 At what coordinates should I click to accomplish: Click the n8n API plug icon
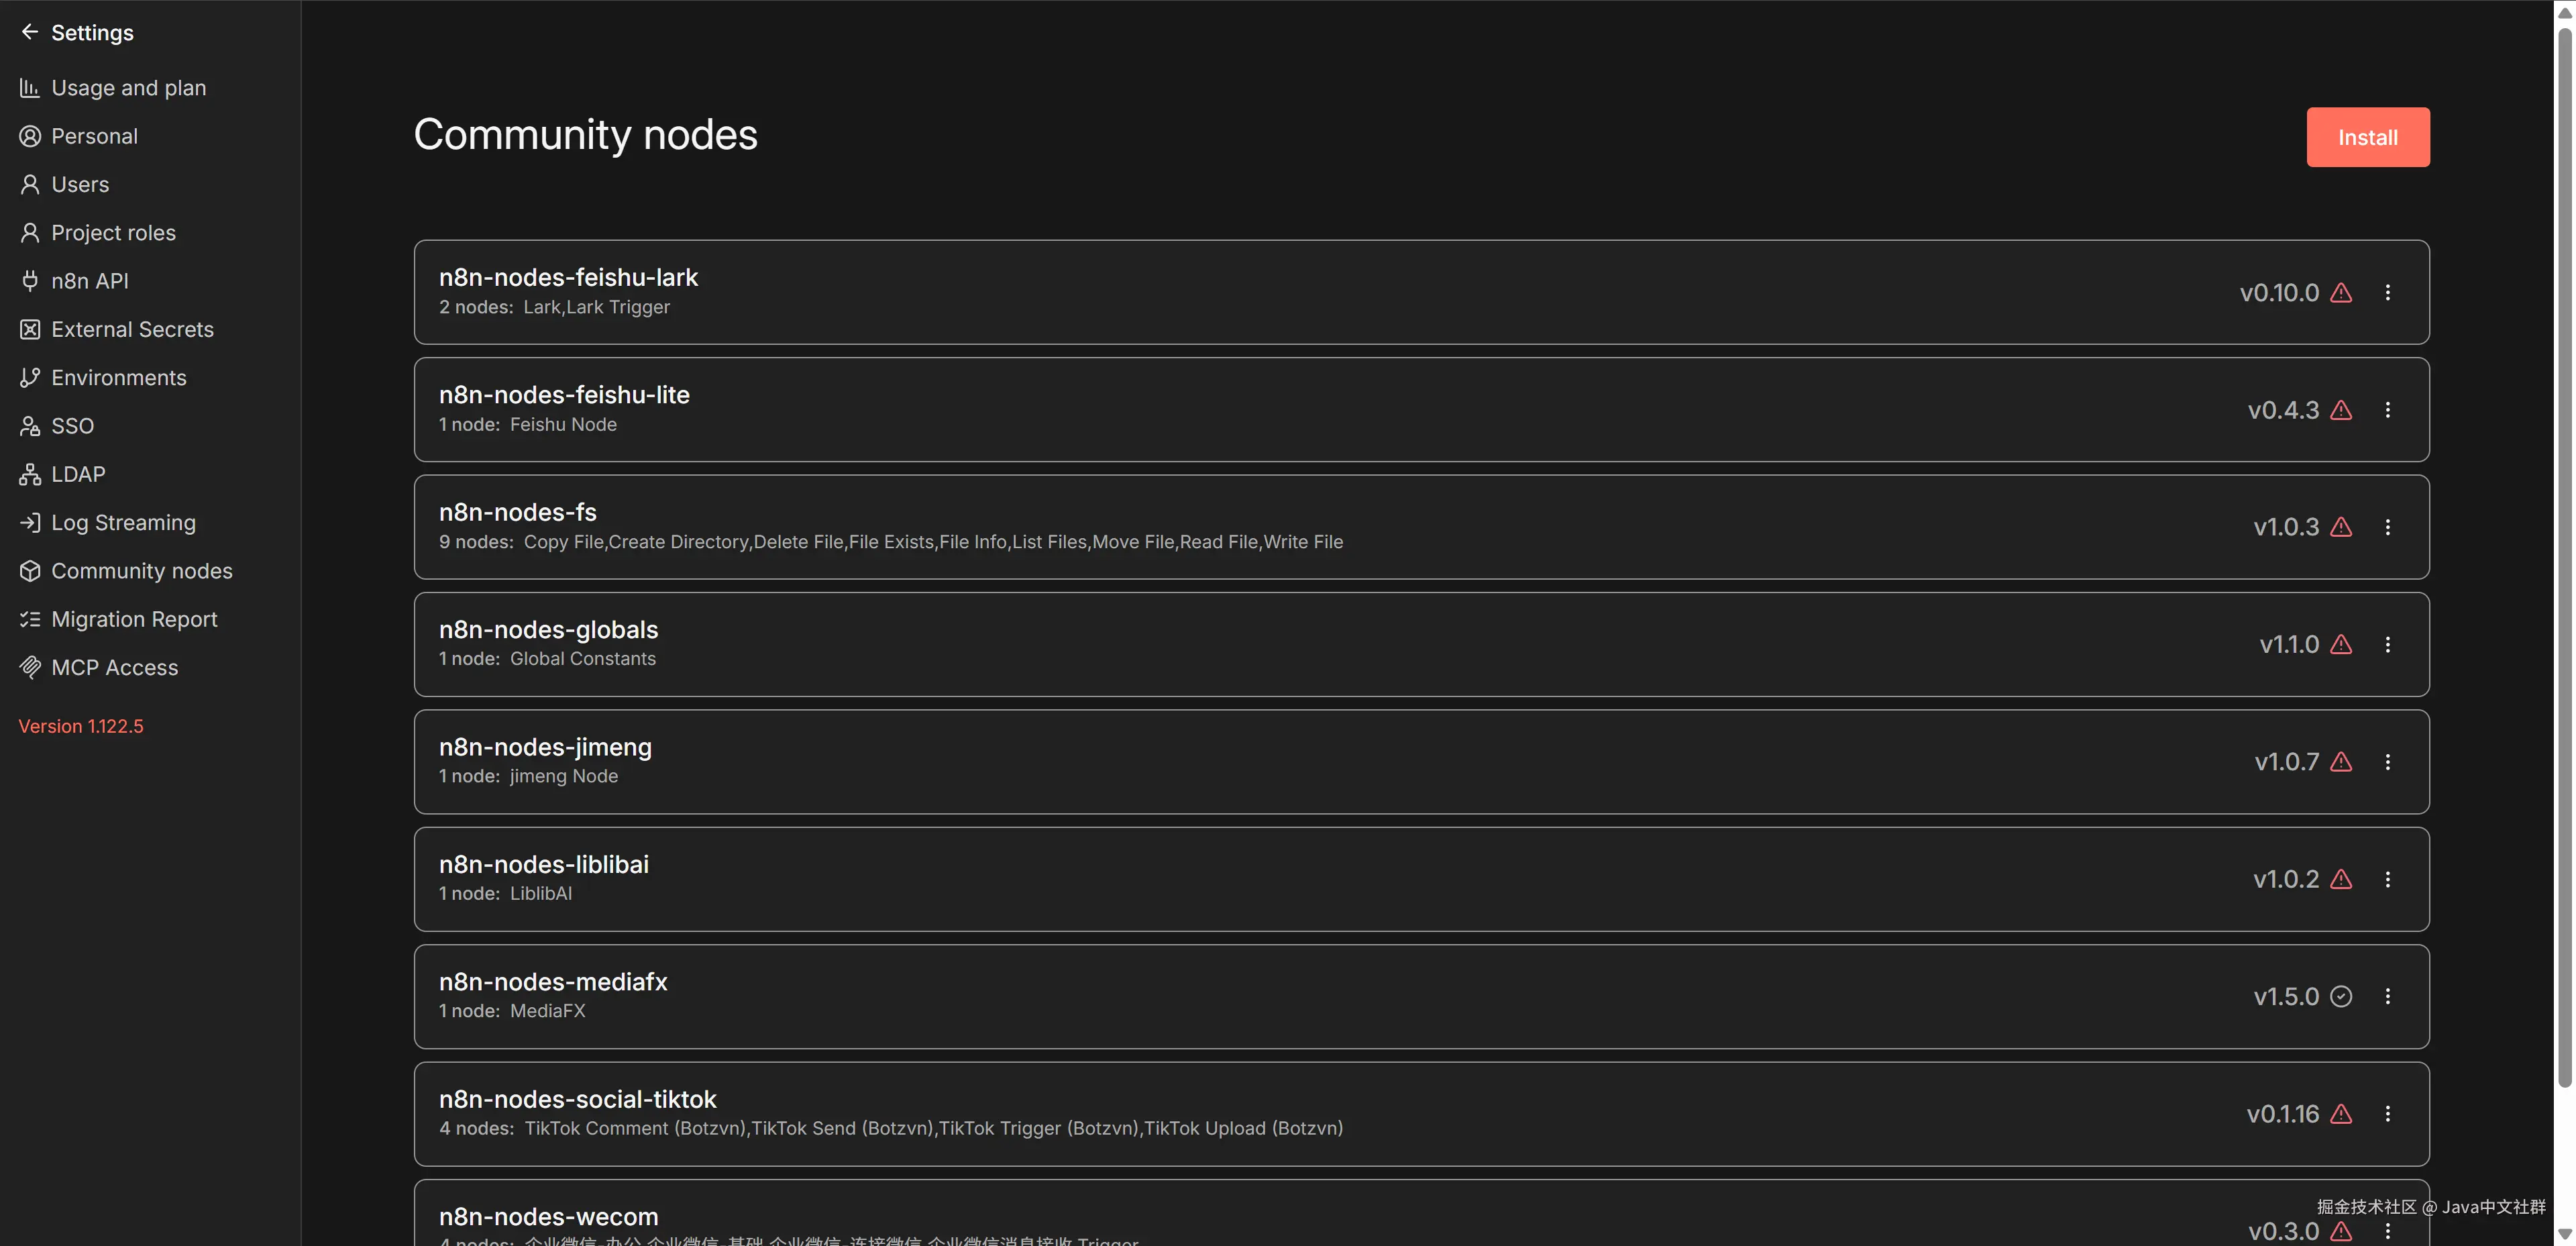click(x=30, y=281)
